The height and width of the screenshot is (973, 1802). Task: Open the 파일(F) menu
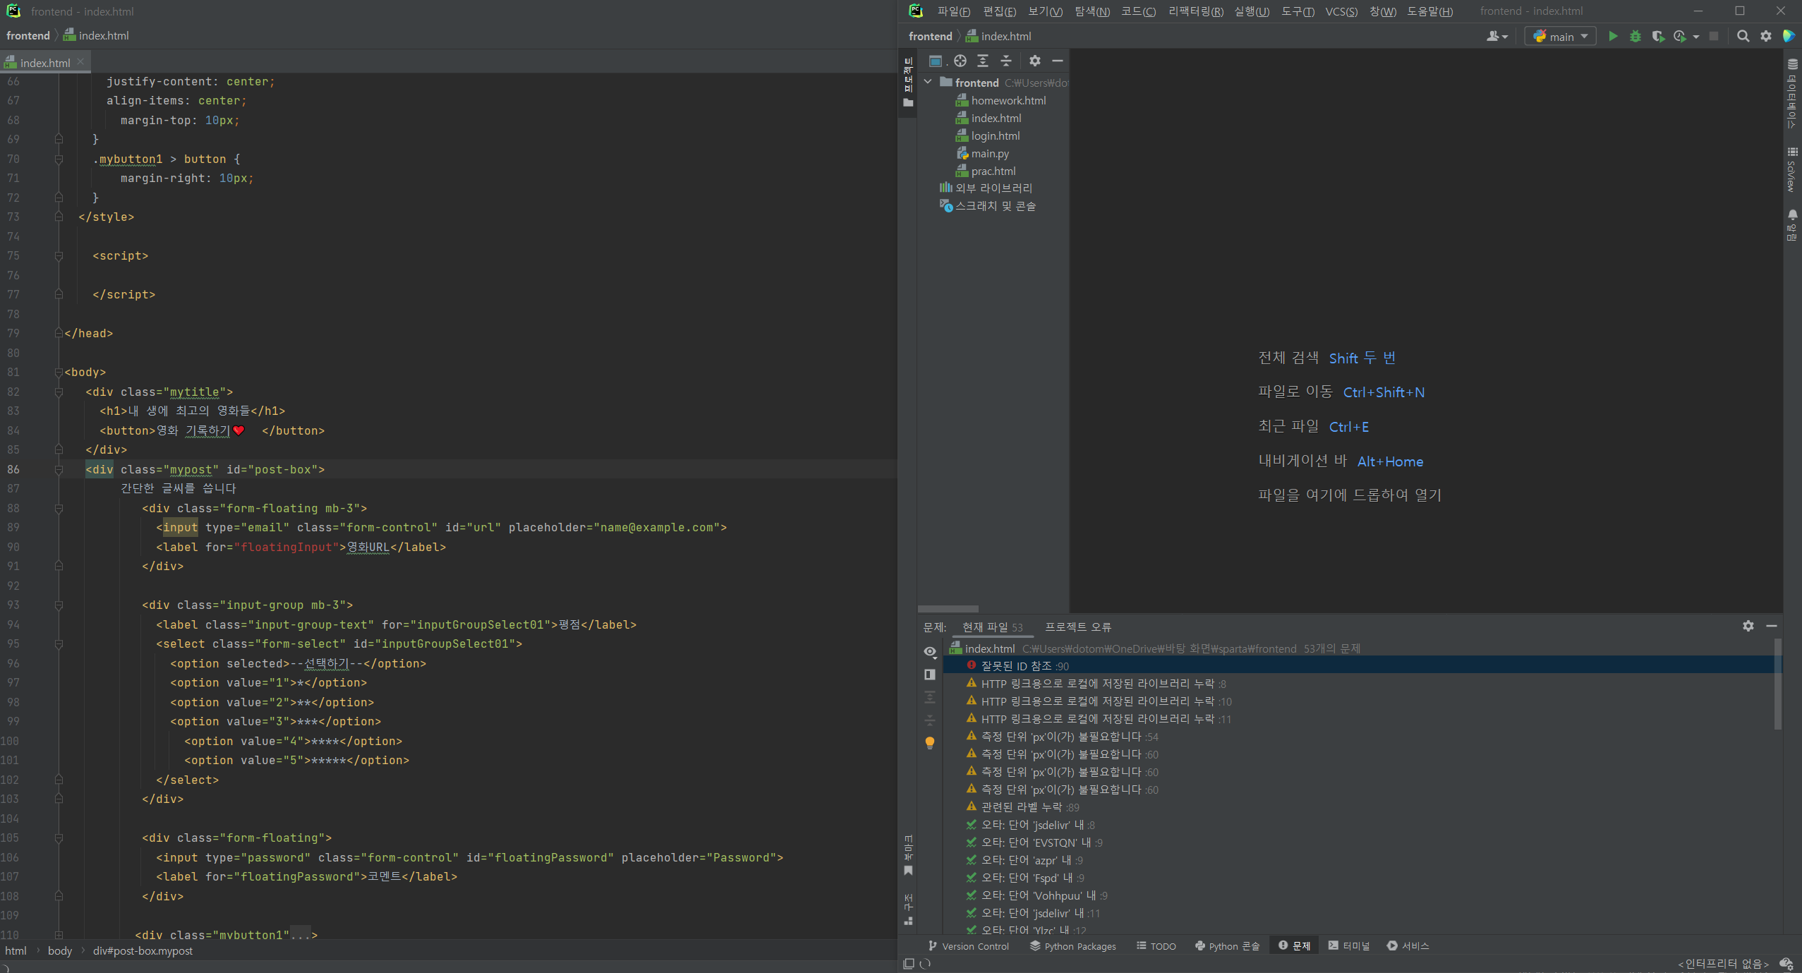tap(953, 11)
